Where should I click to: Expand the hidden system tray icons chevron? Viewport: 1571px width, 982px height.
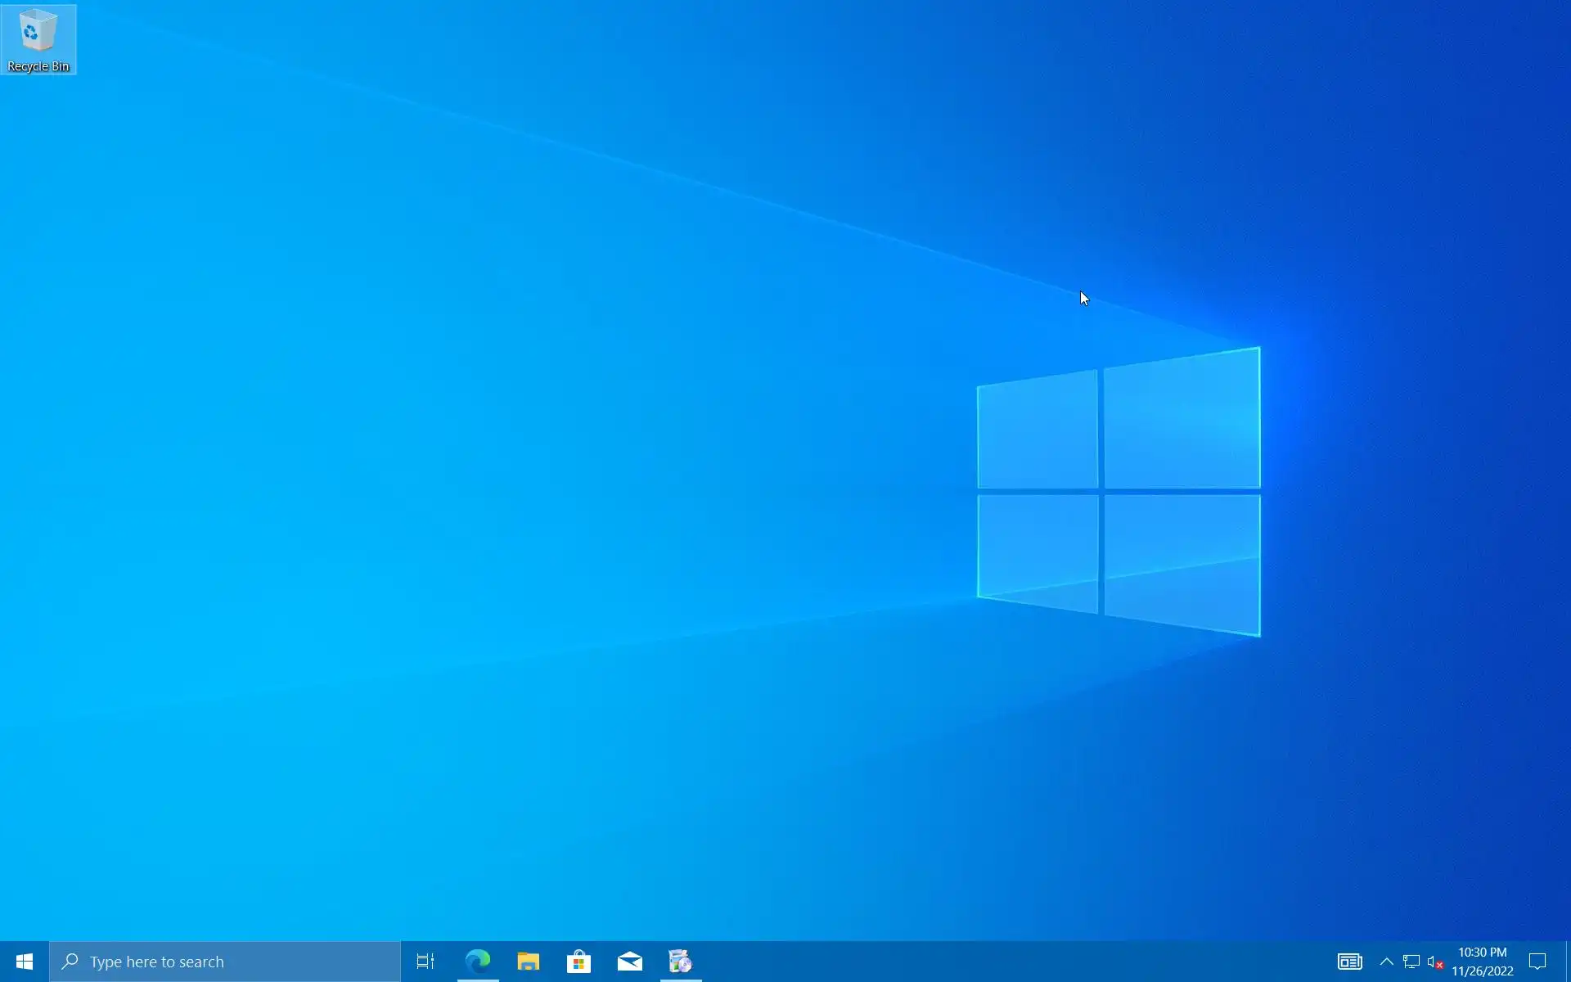click(1386, 962)
